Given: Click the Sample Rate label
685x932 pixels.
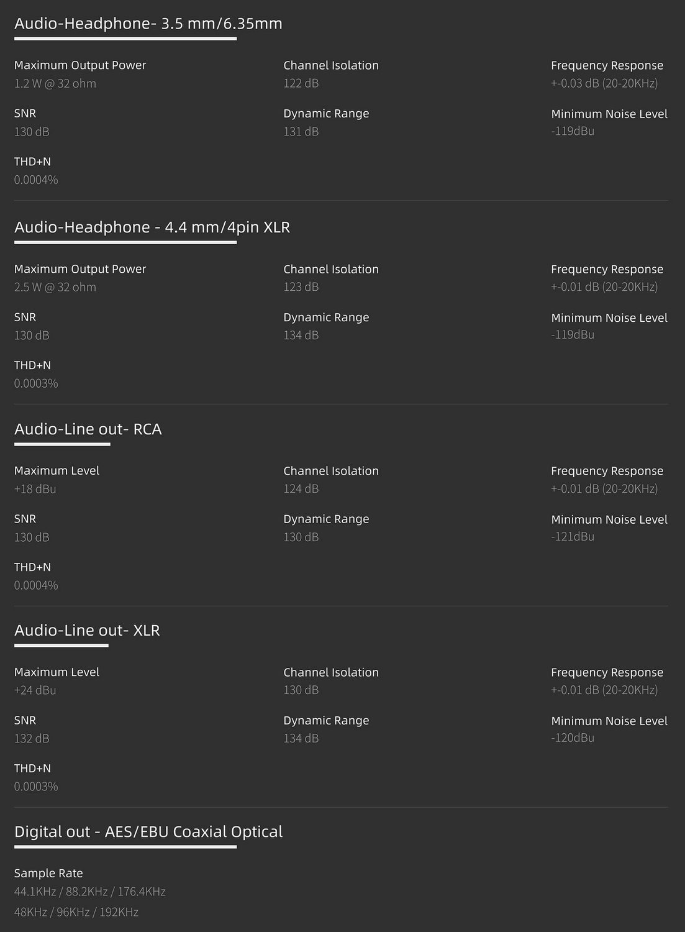Looking at the screenshot, I should (48, 874).
